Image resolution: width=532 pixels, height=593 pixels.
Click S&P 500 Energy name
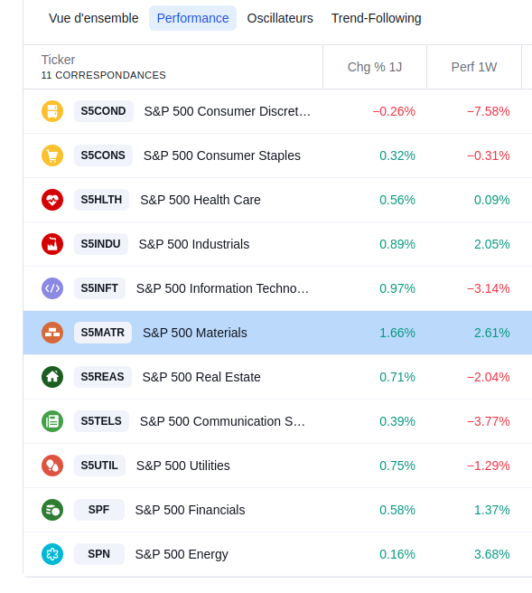pos(182,553)
